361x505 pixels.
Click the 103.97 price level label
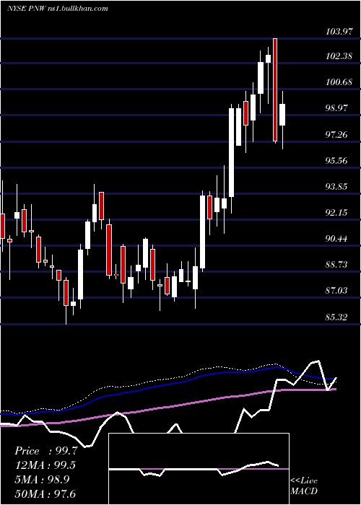pos(339,32)
